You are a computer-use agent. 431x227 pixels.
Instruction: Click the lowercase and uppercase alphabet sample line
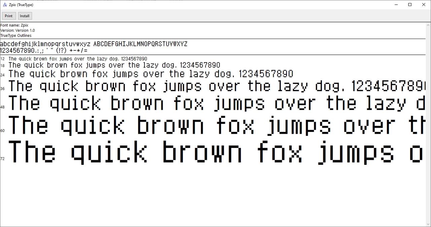[94, 44]
